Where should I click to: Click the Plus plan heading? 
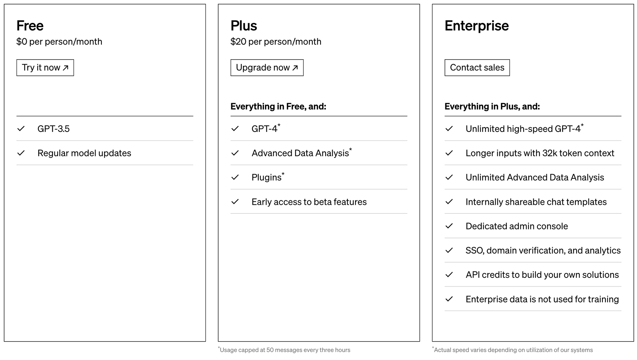coord(244,26)
